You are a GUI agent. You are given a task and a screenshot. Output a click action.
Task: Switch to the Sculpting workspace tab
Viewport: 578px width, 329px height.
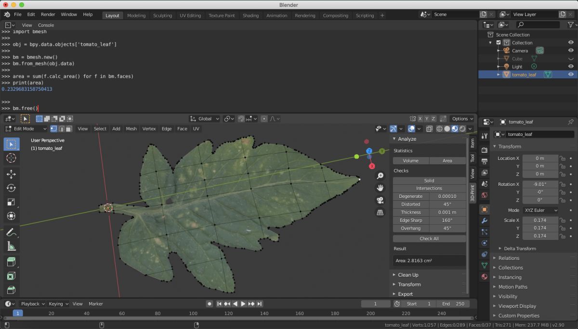tap(162, 15)
